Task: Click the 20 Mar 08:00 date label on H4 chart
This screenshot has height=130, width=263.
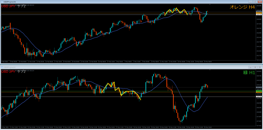Action: click(x=208, y=62)
